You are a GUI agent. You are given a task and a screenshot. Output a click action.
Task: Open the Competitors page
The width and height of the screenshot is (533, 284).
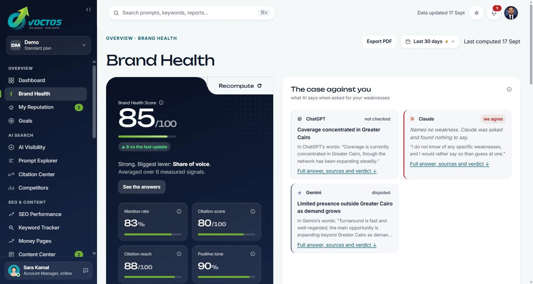46,188
